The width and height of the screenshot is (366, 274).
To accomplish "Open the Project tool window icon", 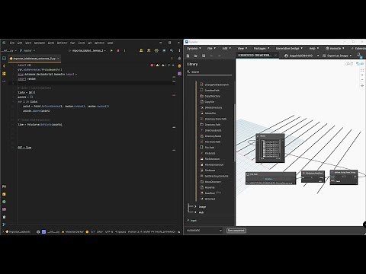I will pos(4,58).
